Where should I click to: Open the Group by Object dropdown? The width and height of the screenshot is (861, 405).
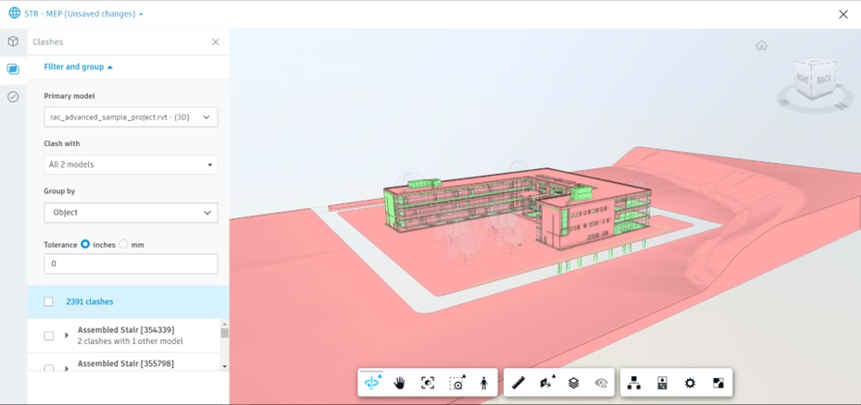(131, 213)
